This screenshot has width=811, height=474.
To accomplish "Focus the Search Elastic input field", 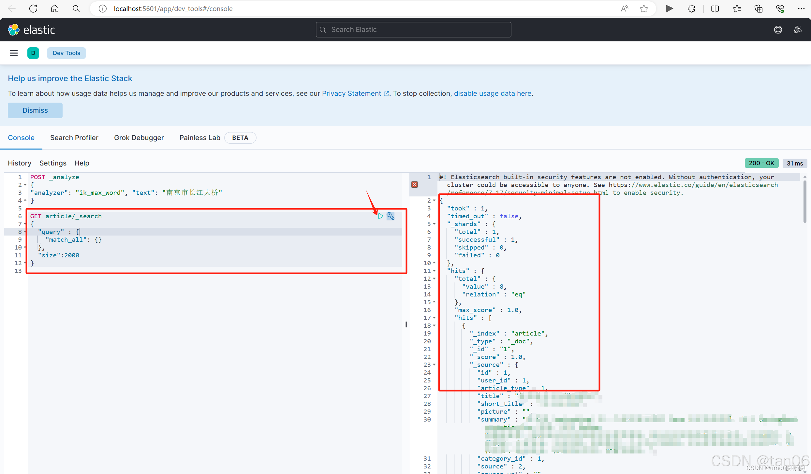I will click(x=413, y=30).
